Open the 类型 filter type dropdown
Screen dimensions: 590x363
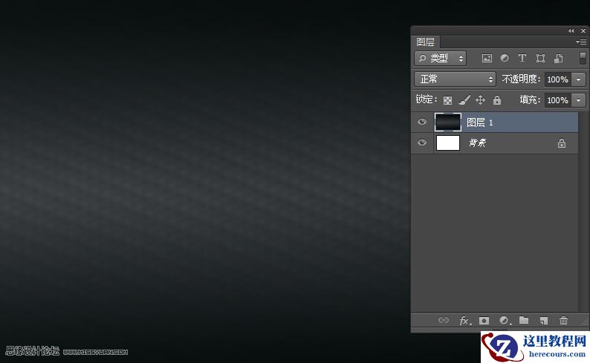[440, 58]
